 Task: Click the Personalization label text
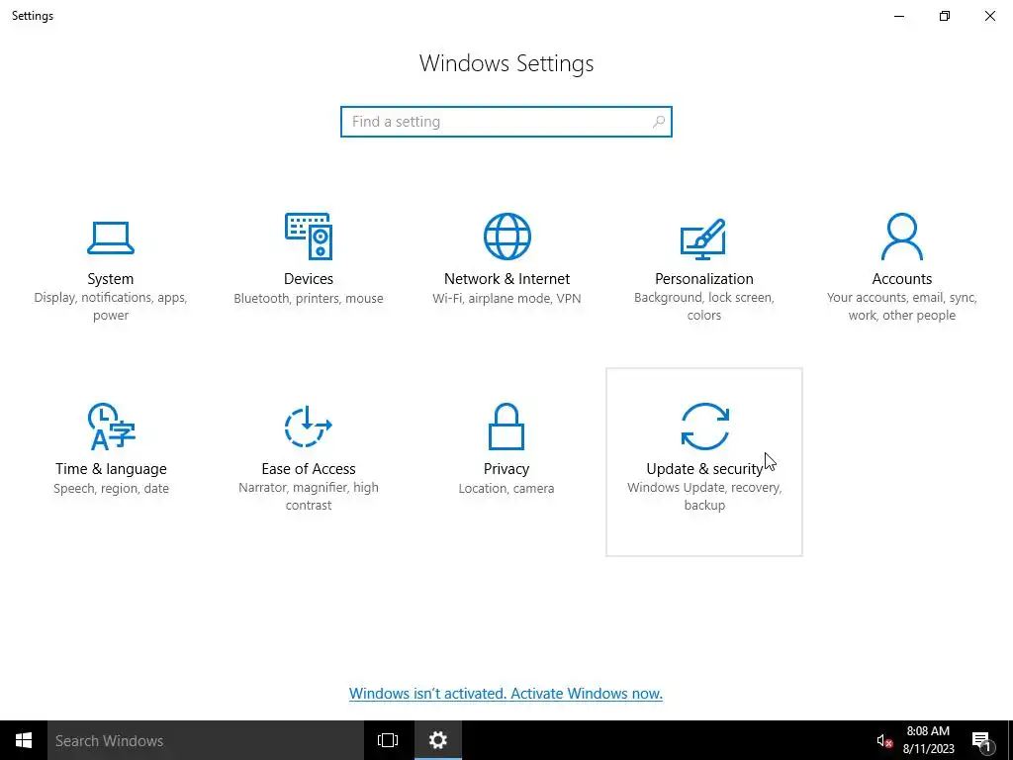point(704,278)
